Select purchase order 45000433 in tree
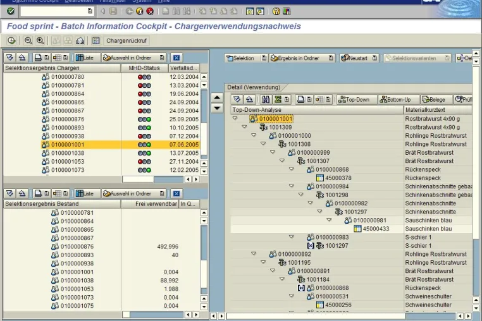482x321 pixels. click(x=376, y=229)
